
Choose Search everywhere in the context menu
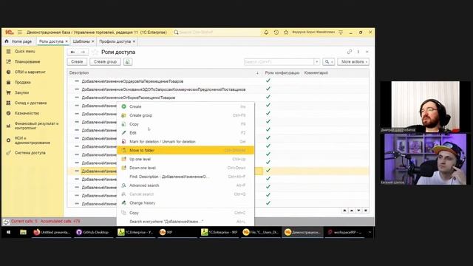pyautogui.click(x=186, y=222)
